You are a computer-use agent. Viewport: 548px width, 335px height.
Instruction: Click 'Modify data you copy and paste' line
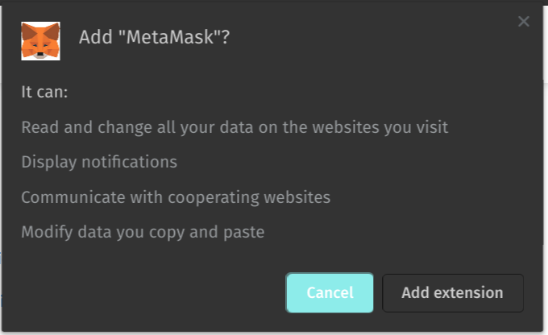(143, 233)
